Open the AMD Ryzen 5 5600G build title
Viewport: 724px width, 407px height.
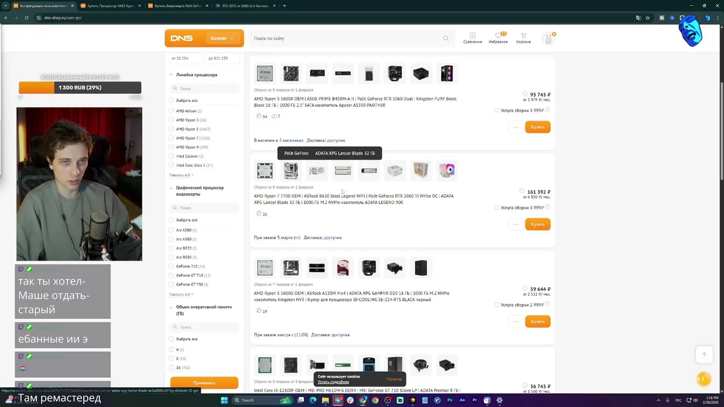point(351,296)
